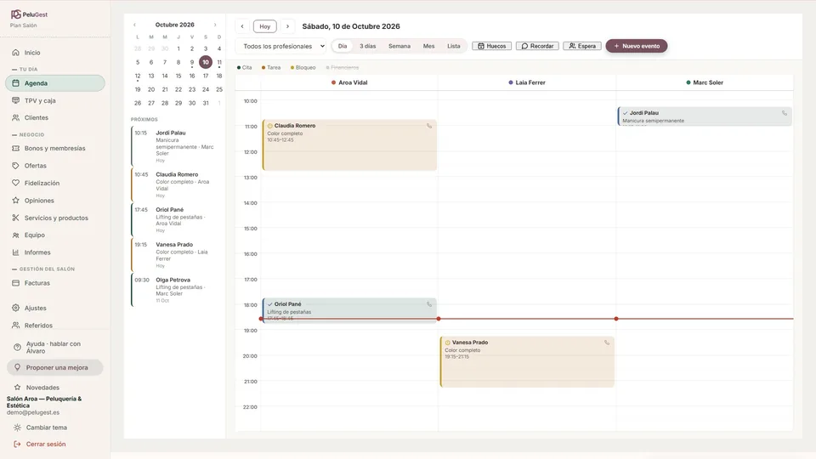Switch to Mes view
Image resolution: width=816 pixels, height=459 pixels.
point(428,46)
